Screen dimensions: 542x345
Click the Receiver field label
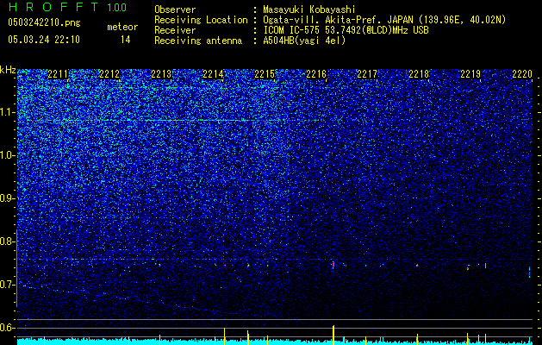pyautogui.click(x=175, y=30)
